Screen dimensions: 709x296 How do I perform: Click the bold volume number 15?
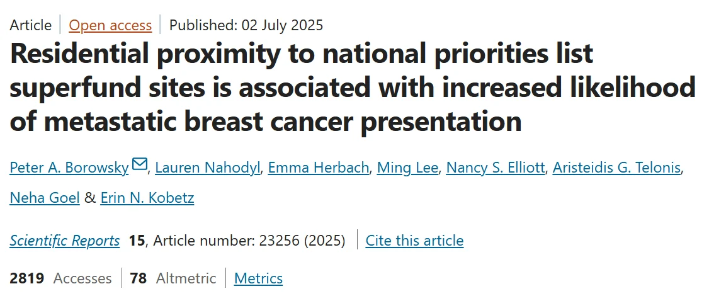[137, 241]
